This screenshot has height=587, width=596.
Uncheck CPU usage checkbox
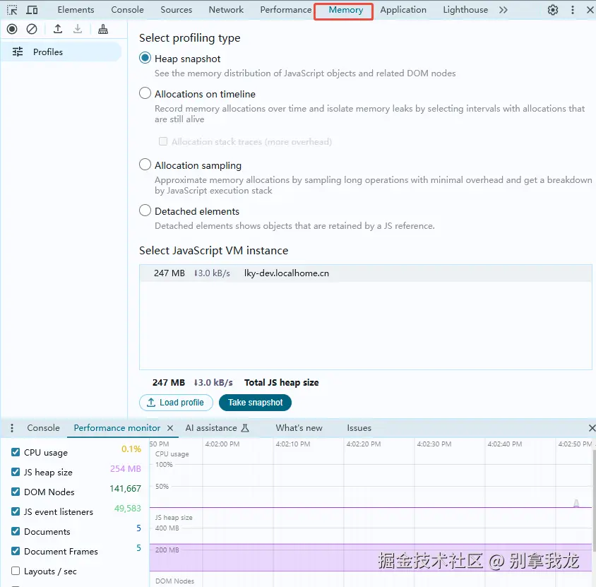(x=16, y=452)
